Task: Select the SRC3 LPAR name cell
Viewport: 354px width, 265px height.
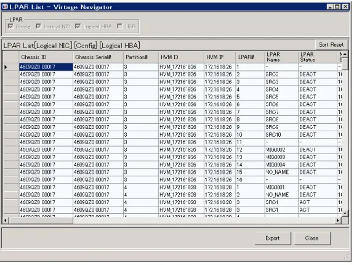Action: pos(281,82)
